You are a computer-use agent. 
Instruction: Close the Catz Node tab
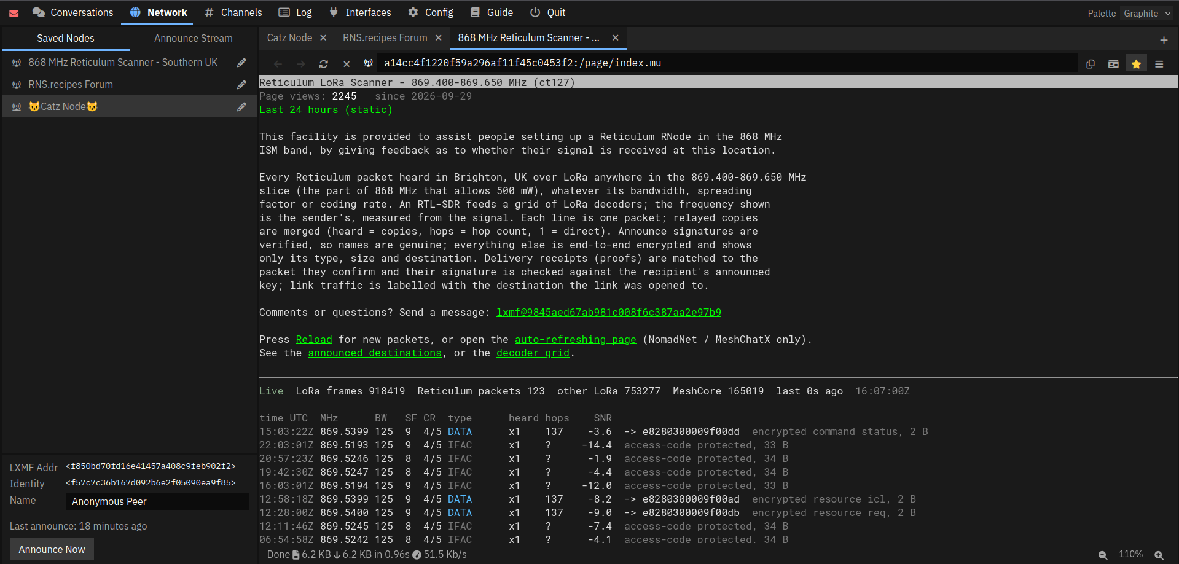tap(323, 37)
